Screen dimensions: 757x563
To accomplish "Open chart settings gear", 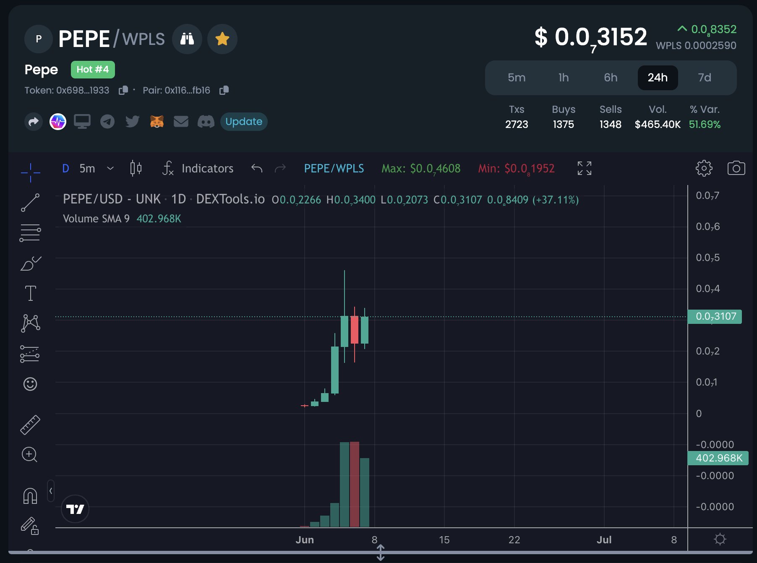I will click(704, 168).
